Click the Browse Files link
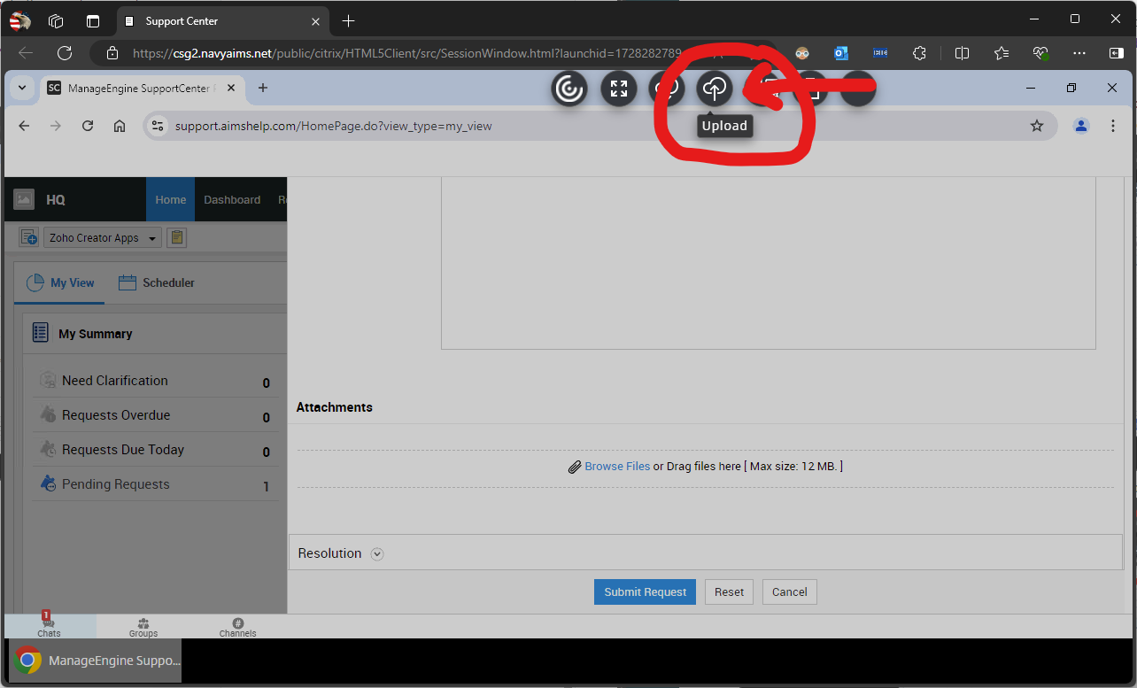 pos(617,466)
